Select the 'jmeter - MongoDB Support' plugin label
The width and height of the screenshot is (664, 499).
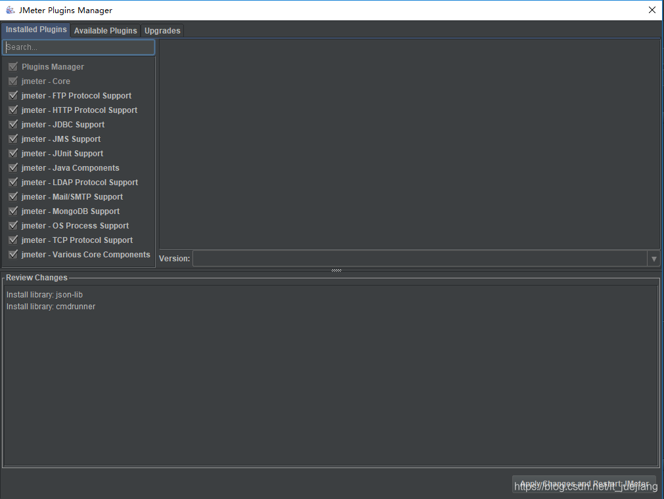[x=70, y=211]
